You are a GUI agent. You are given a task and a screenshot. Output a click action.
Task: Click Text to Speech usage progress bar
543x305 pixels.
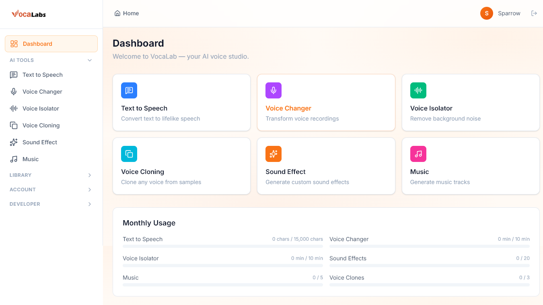(x=223, y=246)
